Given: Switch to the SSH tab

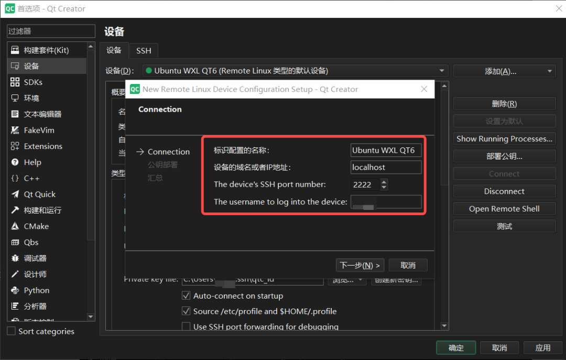Looking at the screenshot, I should (x=144, y=50).
